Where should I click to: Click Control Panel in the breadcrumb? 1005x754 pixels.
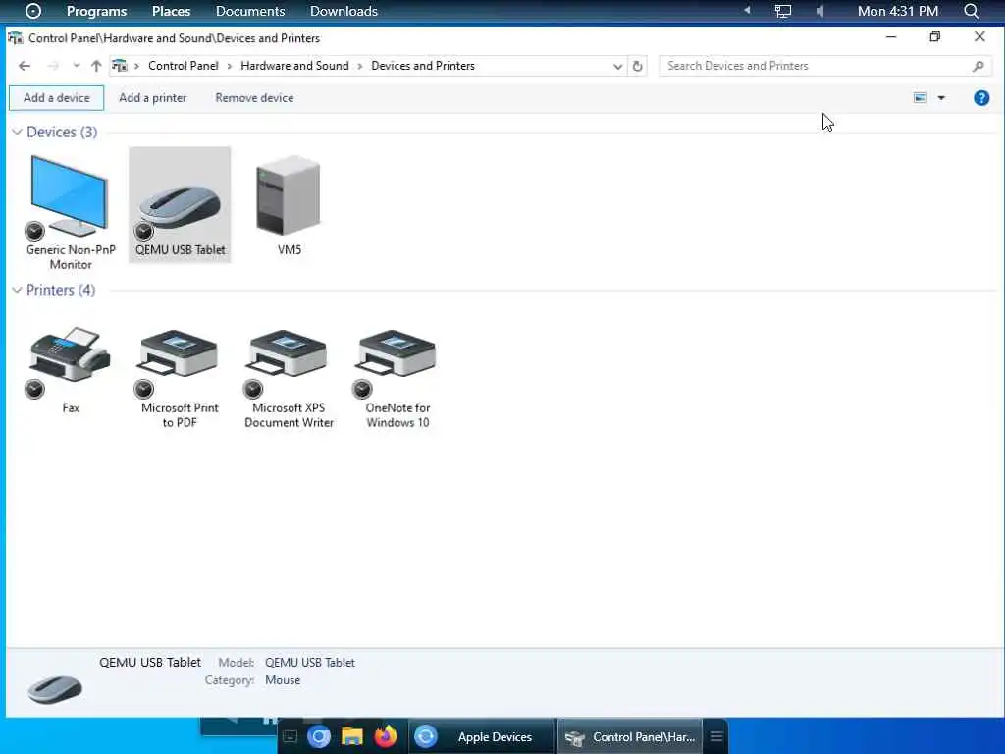tap(184, 66)
